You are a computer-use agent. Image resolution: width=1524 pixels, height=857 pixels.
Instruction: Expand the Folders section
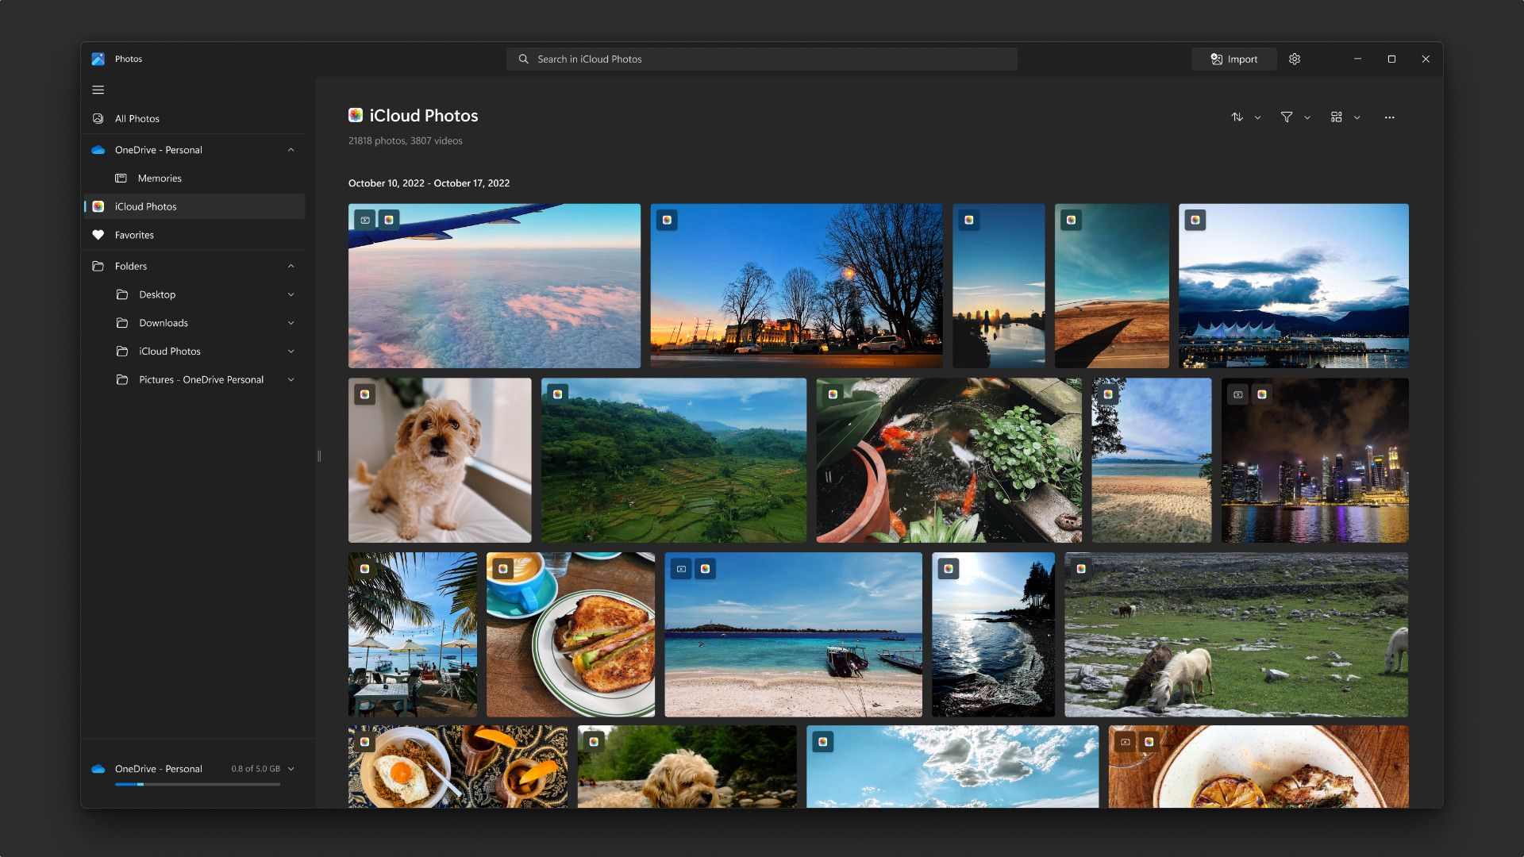[x=291, y=266]
